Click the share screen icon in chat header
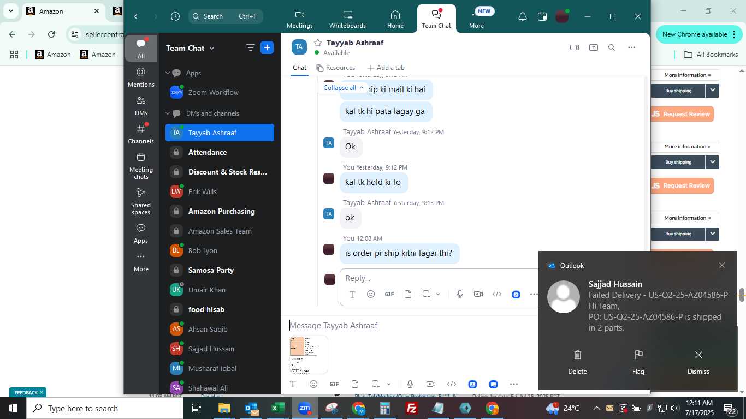This screenshot has width=746, height=419. point(594,47)
